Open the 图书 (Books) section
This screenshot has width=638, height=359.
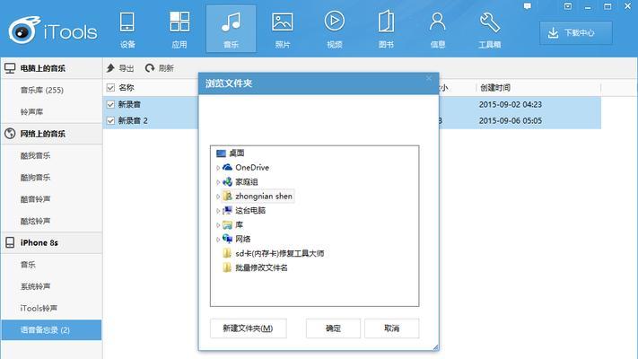(386, 30)
